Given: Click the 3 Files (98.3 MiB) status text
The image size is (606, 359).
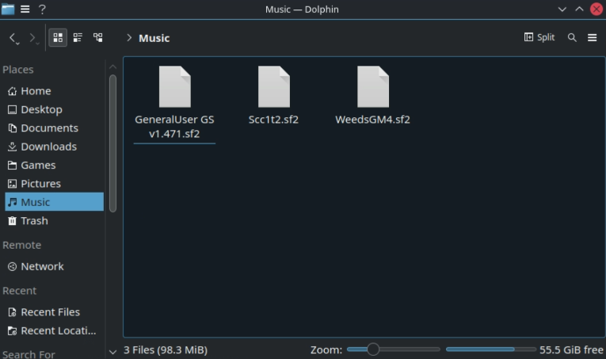Looking at the screenshot, I should pyautogui.click(x=166, y=349).
